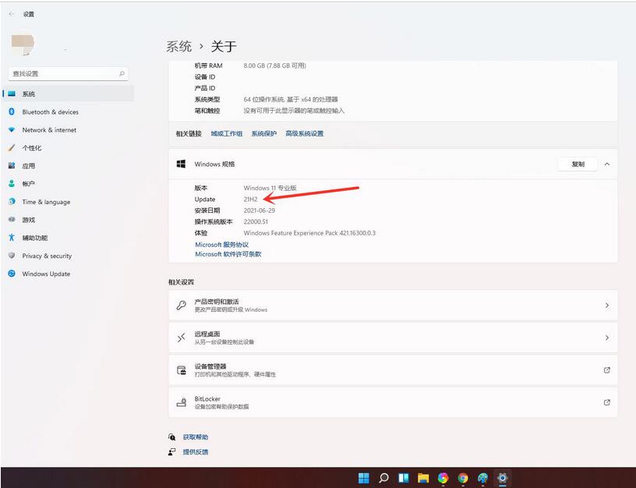The height and width of the screenshot is (488, 636).
Task: Click the key icon for product activation
Action: (x=182, y=305)
